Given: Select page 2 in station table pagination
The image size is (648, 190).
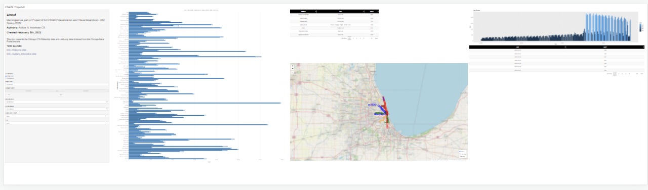Looking at the screenshot, I should pyautogui.click(x=353, y=38).
